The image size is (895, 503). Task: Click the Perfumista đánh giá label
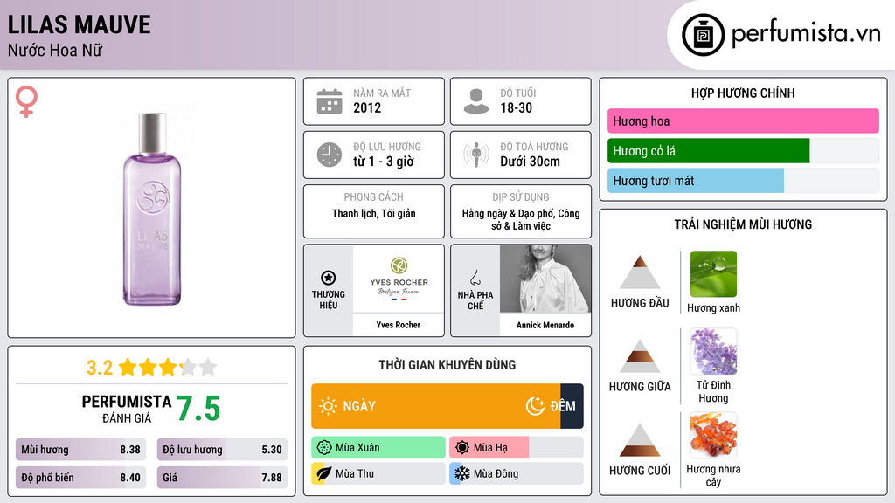point(126,409)
